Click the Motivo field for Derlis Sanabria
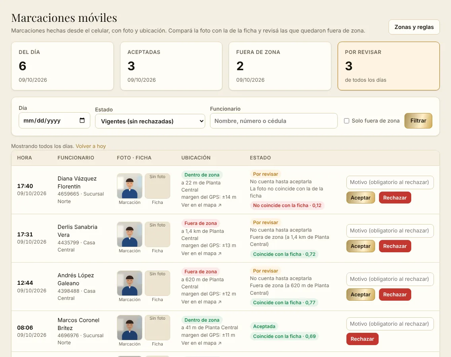This screenshot has width=451, height=357. [390, 231]
